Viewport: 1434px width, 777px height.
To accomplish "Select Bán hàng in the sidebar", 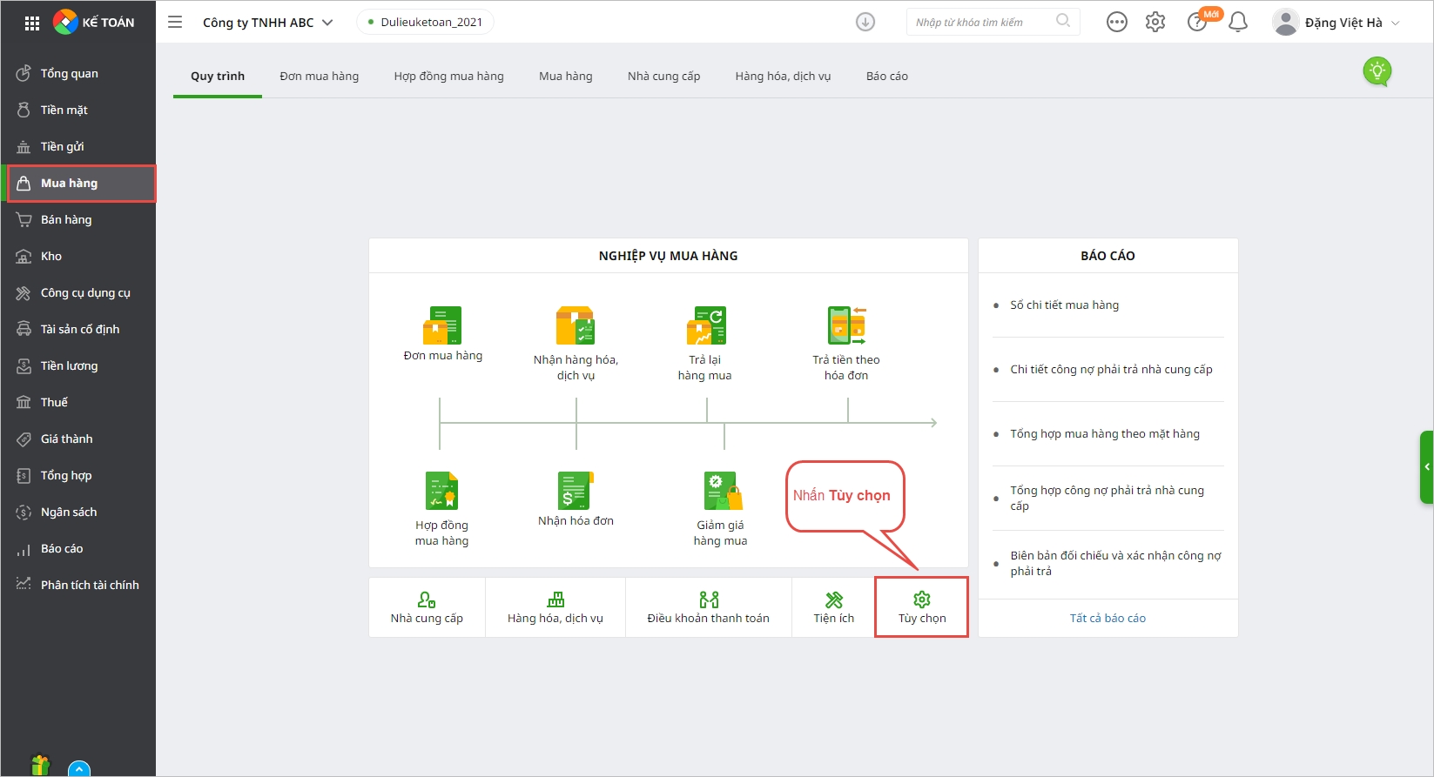I will pos(66,220).
